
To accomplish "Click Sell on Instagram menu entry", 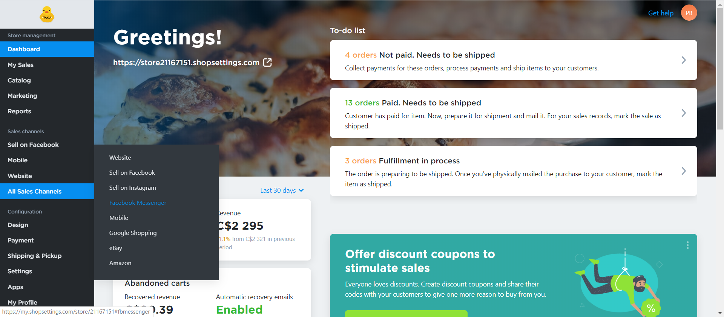I will [132, 187].
